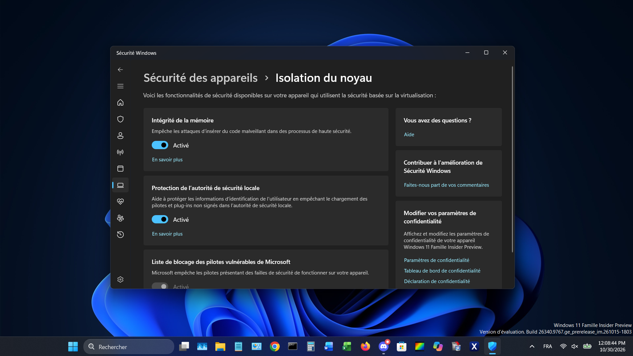Click the FRA language indicator
The height and width of the screenshot is (356, 633).
tap(548, 346)
